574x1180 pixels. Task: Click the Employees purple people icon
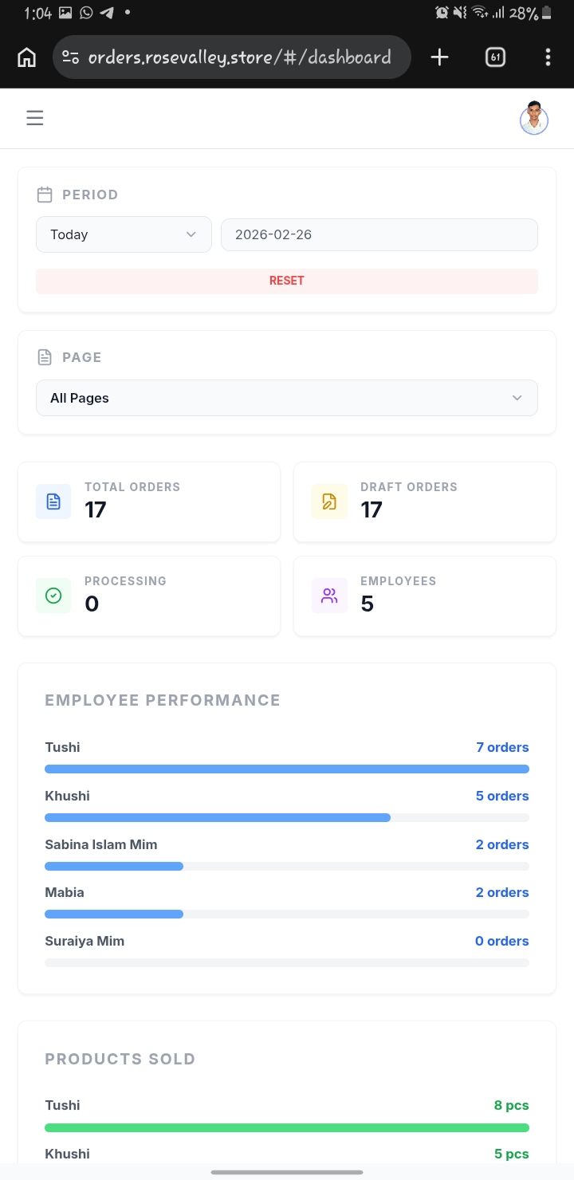(329, 596)
